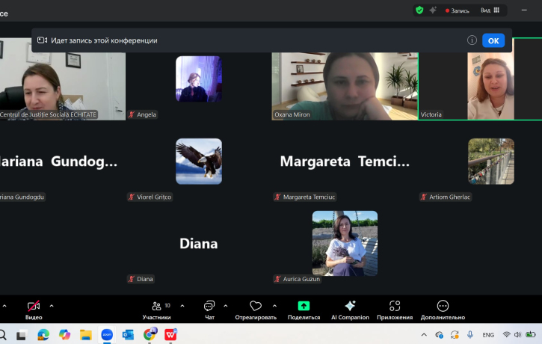
Task: Open the Приложения apps panel
Action: [x=395, y=310]
